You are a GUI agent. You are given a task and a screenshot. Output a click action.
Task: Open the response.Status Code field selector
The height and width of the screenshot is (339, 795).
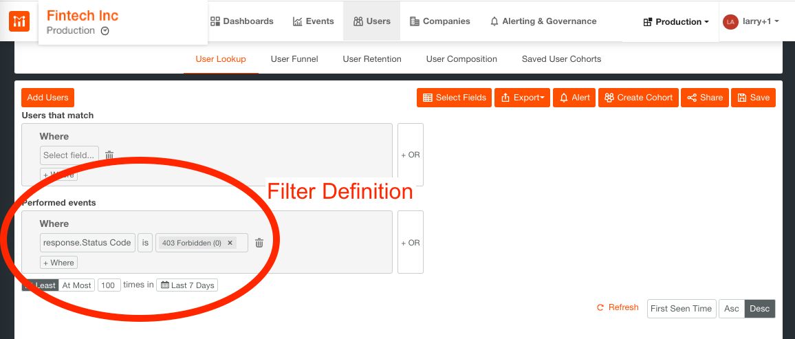(x=88, y=243)
